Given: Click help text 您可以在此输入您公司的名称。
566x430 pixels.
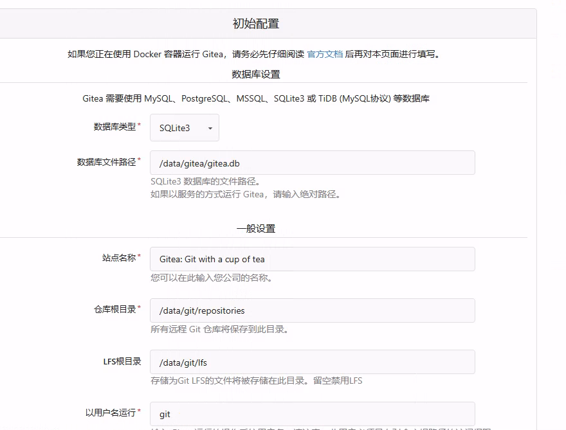Looking at the screenshot, I should [212, 278].
